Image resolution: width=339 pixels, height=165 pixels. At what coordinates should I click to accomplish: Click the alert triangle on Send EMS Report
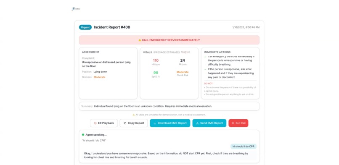(x=197, y=123)
